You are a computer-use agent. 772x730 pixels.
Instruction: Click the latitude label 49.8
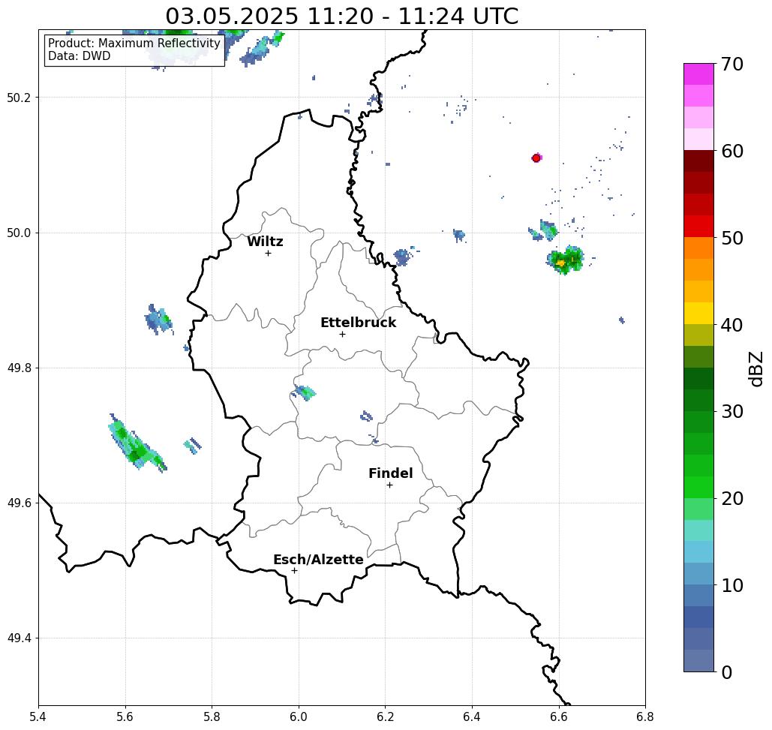pos(19,368)
